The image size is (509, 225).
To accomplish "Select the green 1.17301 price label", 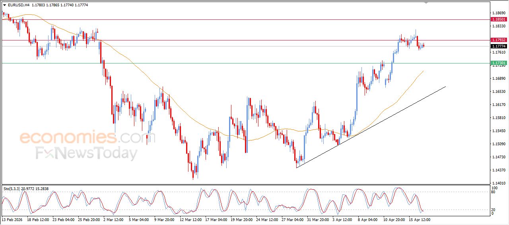I will tap(499, 63).
